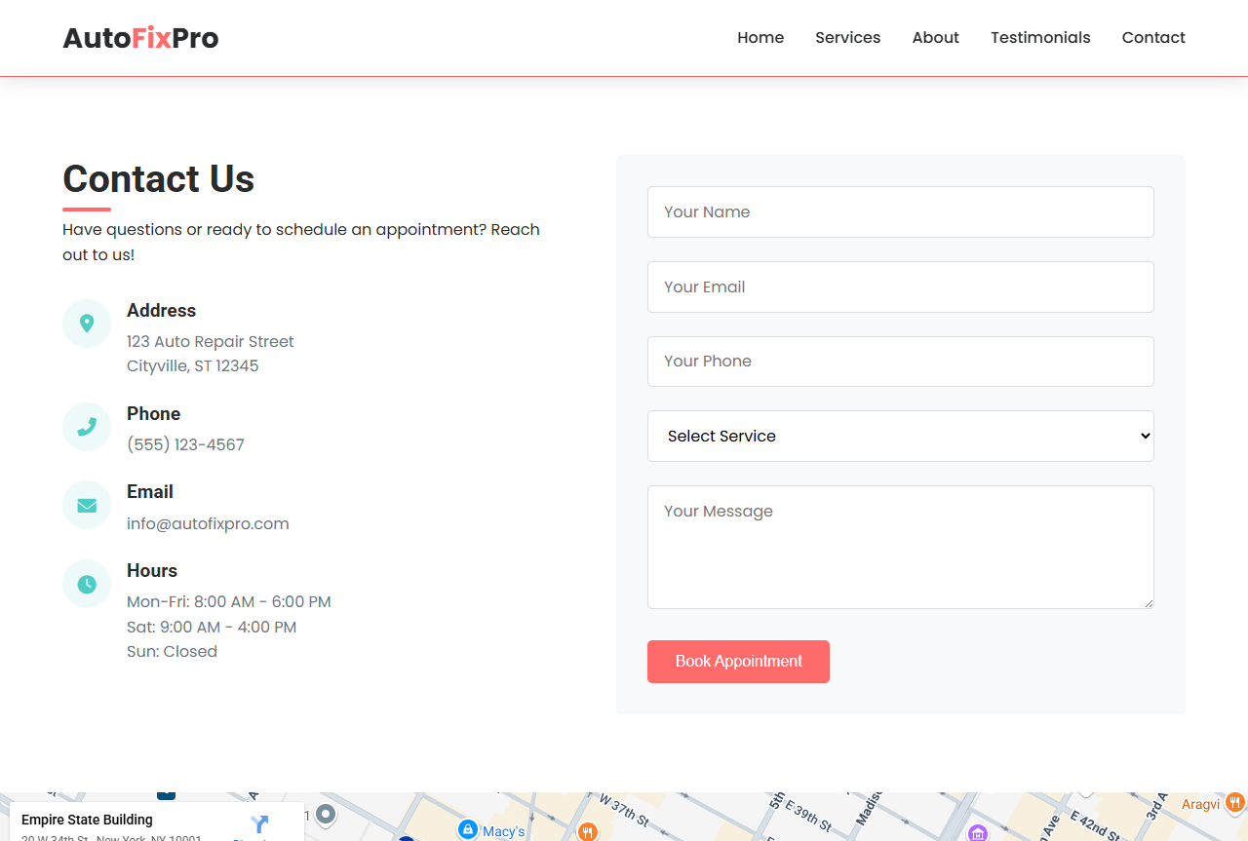Click the map directions arrow icon

[x=259, y=824]
